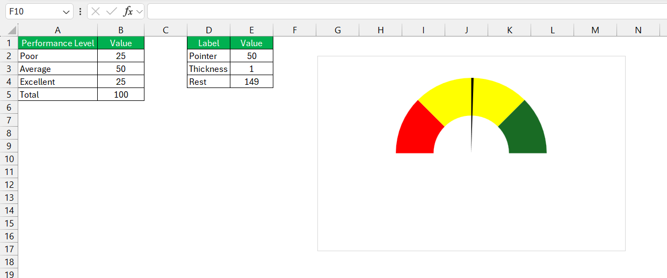Viewport: 667px width, 278px height.
Task: Select column E header
Action: click(251, 30)
